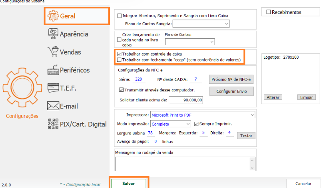Screen dimensions: 323x188
Task: Enable Trabalhar com fechamento cego checkbox
Action: pos(119,60)
